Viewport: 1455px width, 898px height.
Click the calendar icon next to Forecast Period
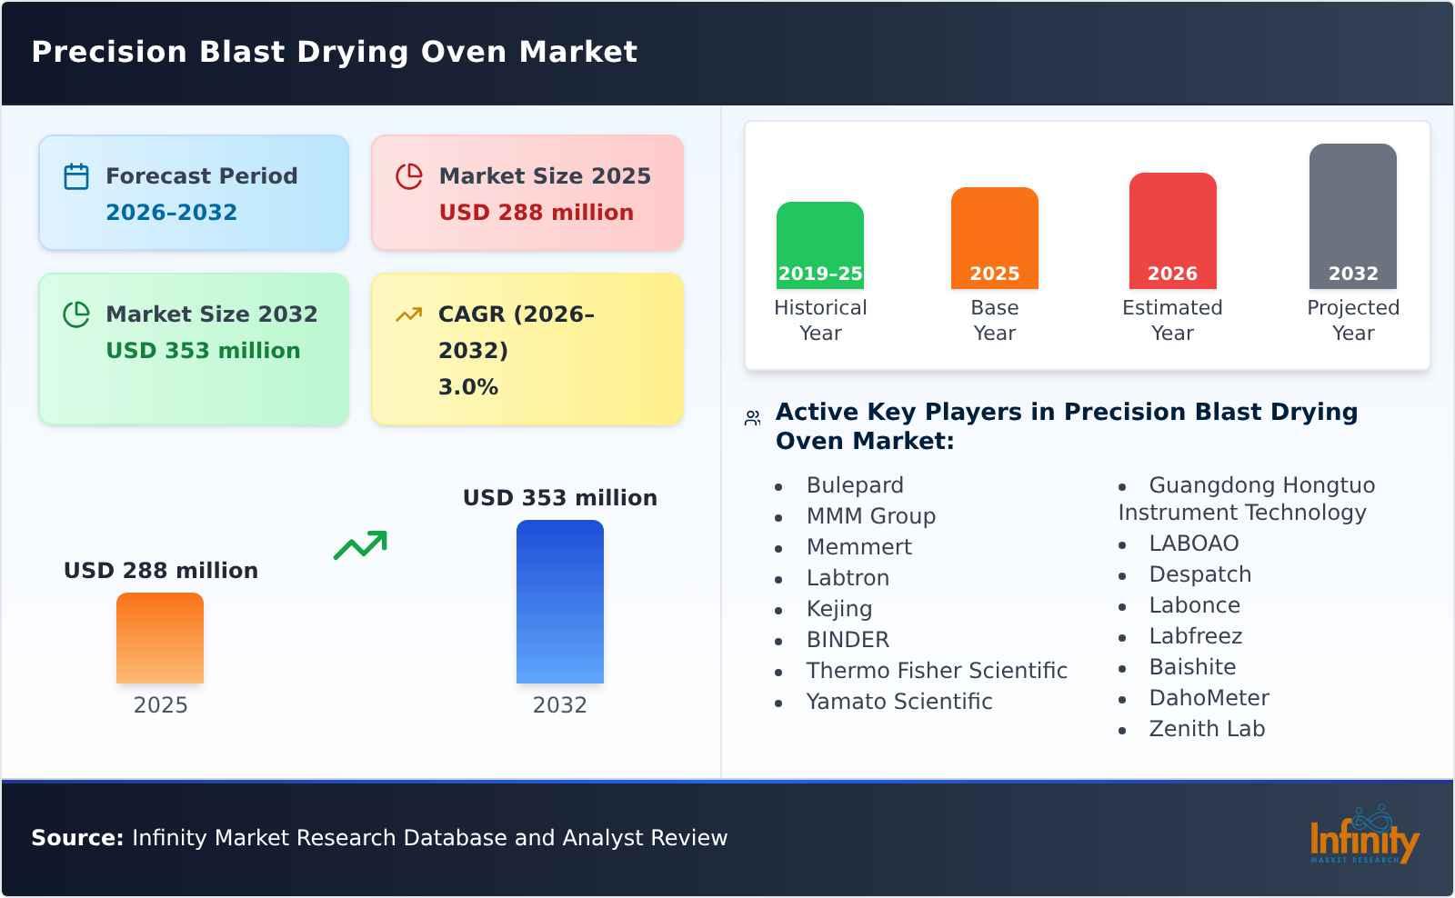(76, 175)
